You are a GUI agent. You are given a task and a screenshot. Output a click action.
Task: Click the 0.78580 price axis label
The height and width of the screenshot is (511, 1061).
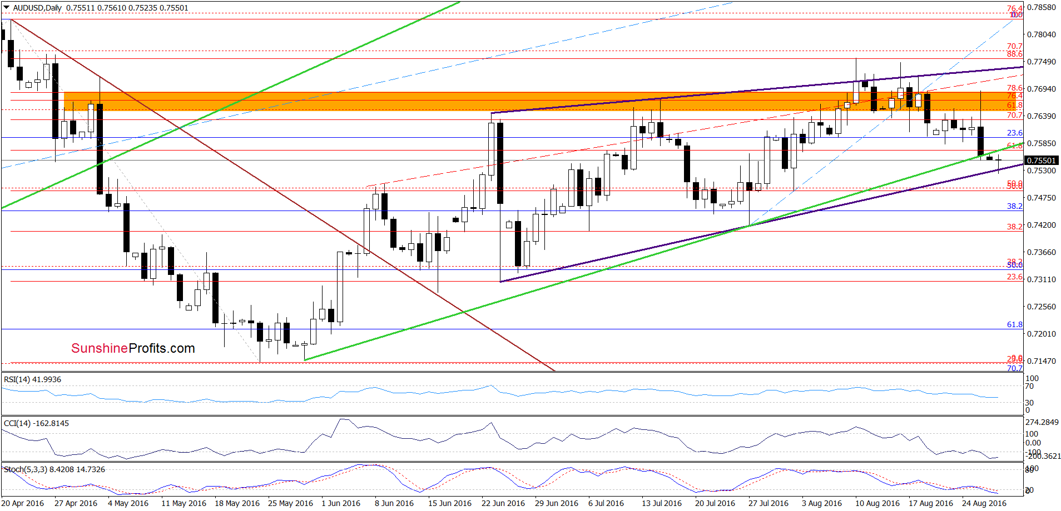1041,7
